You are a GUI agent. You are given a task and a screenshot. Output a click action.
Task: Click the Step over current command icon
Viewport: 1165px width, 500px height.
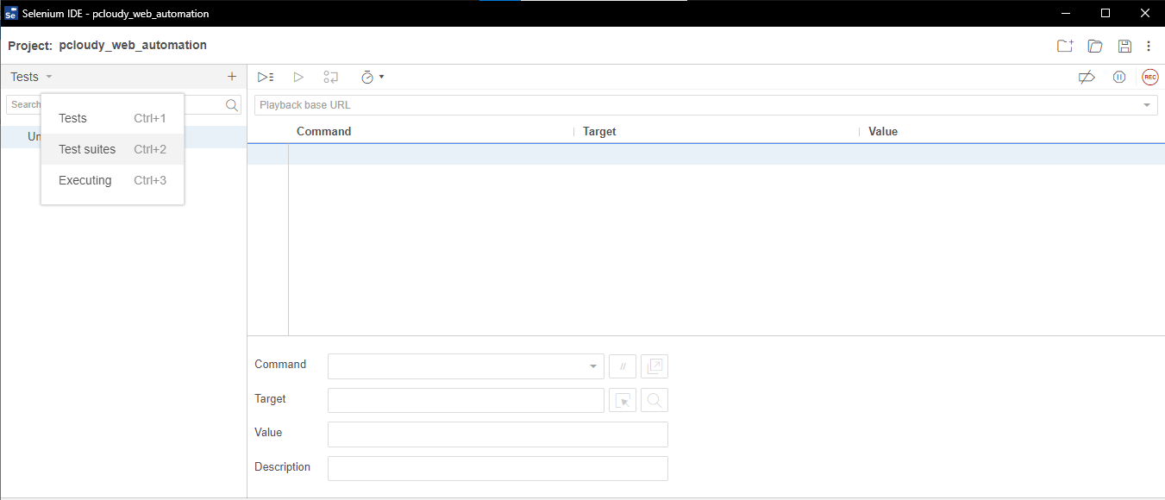331,77
